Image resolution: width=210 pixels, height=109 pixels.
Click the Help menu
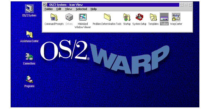pyautogui.click(x=94, y=9)
